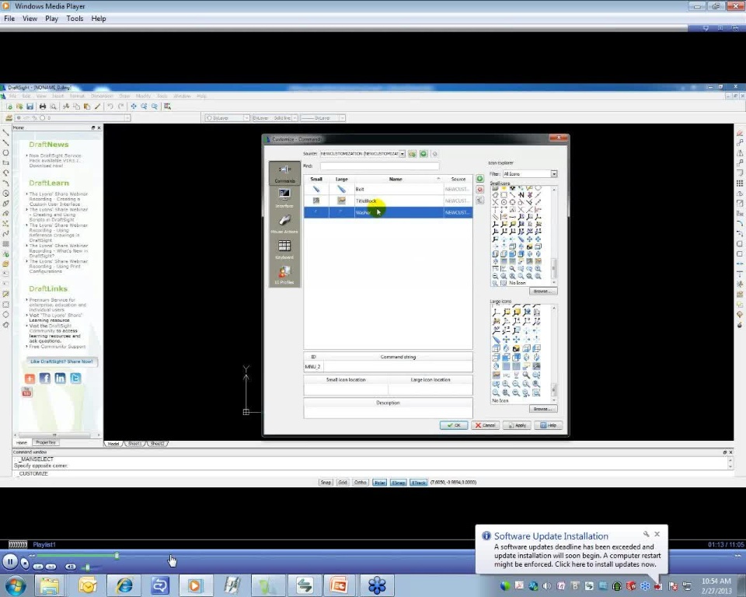Click the LinkedIn share icon in Home panel

[60, 379]
